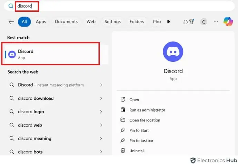
Task: Expand the Discord instant messaging suggestion arrow
Action: pyautogui.click(x=101, y=85)
